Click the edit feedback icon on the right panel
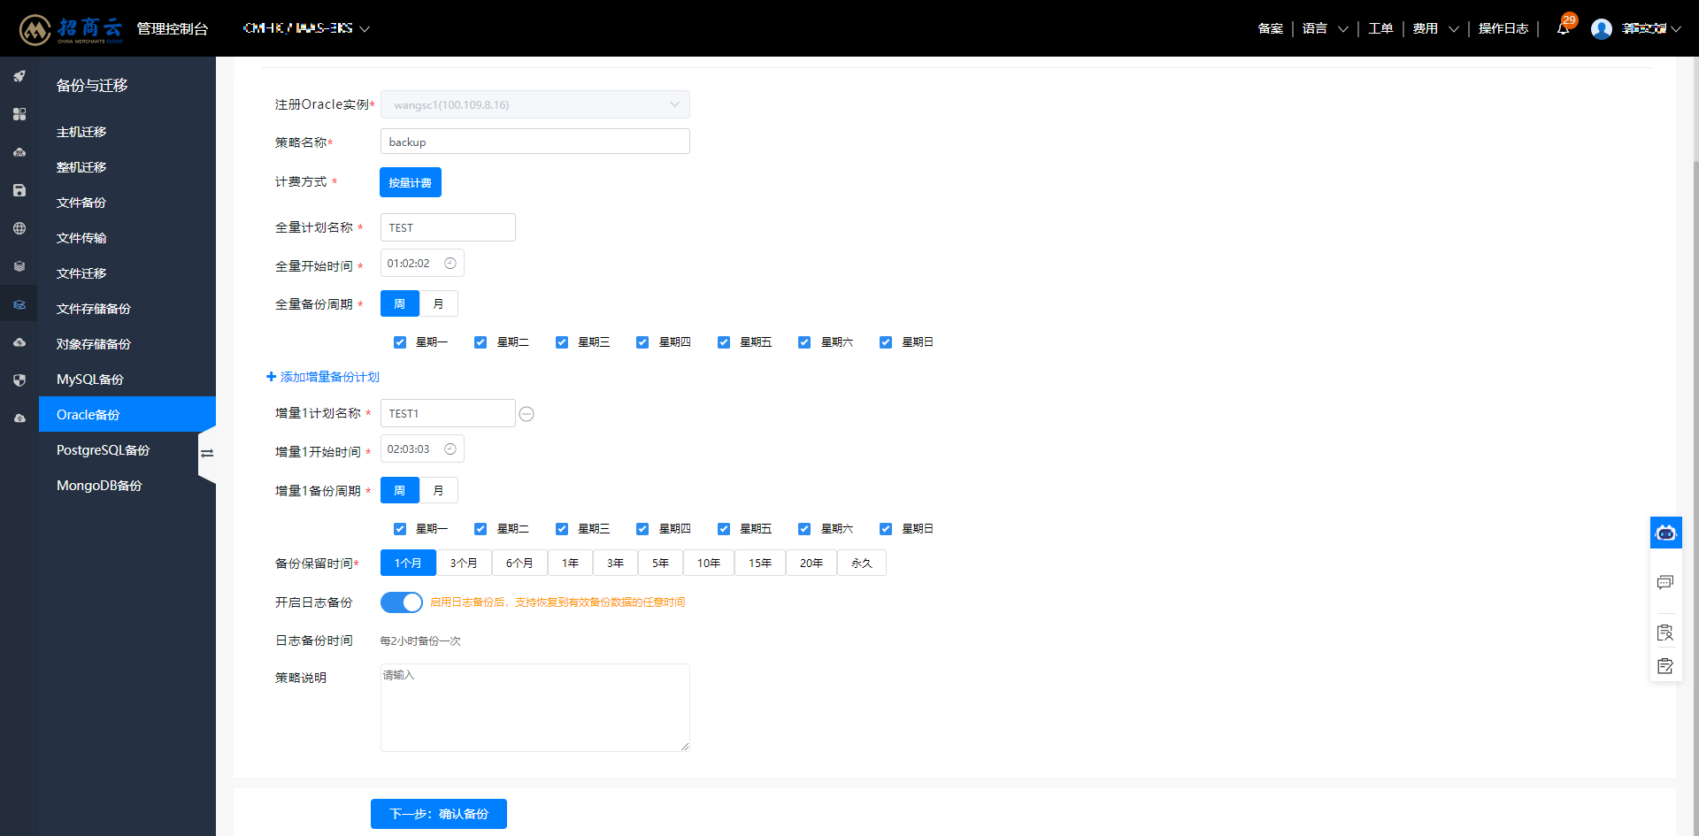 (x=1665, y=665)
